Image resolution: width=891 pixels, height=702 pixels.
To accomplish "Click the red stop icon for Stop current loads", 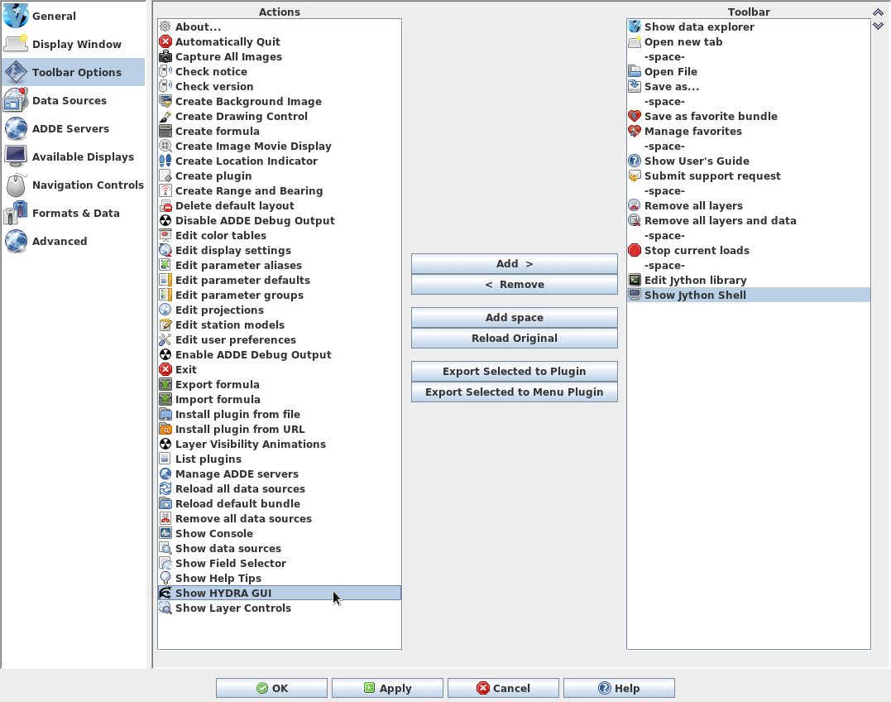I will tap(635, 250).
